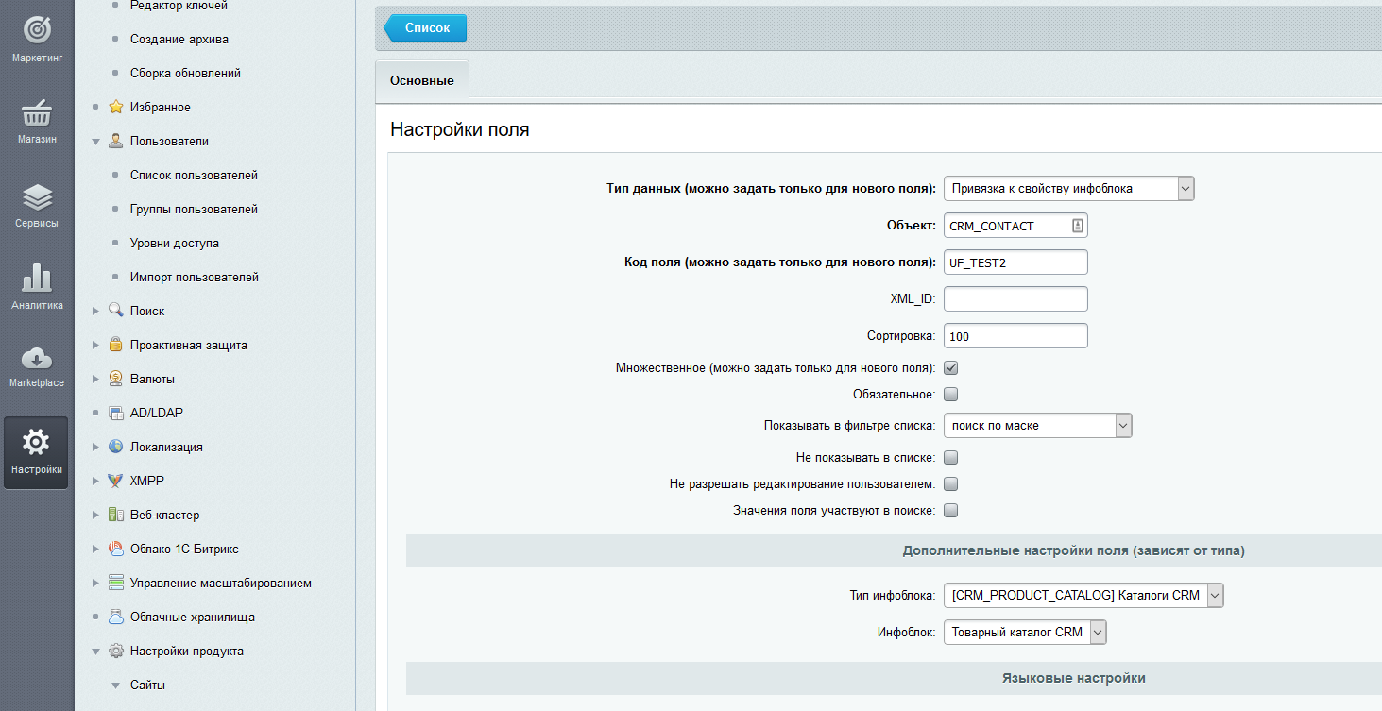
Task: Open the Marketplace cloud icon
Action: click(x=37, y=359)
